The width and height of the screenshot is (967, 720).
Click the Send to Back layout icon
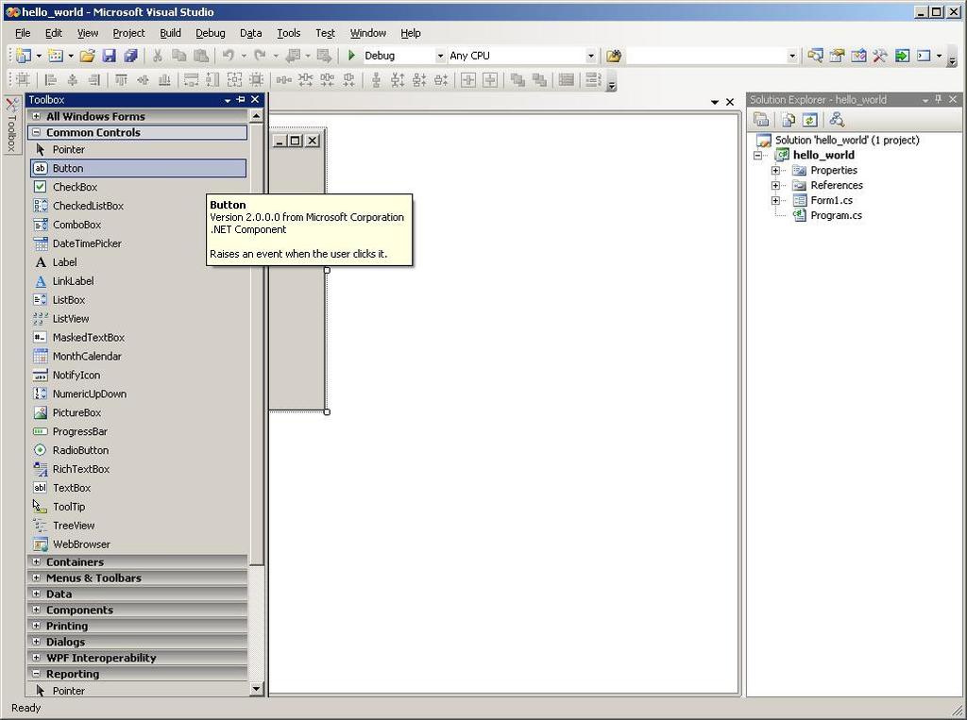coord(539,79)
